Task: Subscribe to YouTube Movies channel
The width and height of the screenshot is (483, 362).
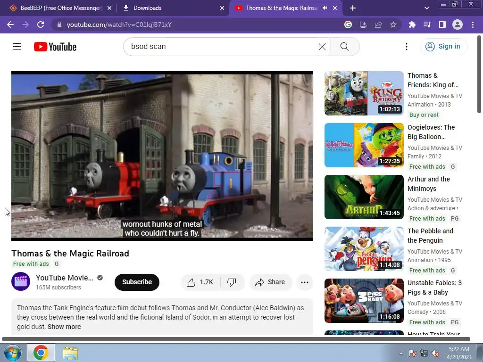Action: [x=137, y=282]
